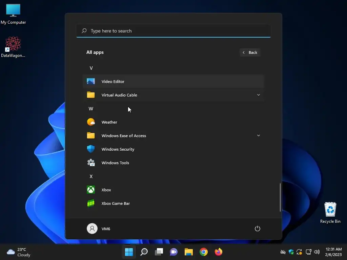Open the Video Editor app icon
This screenshot has width=347, height=260.
pyautogui.click(x=91, y=81)
